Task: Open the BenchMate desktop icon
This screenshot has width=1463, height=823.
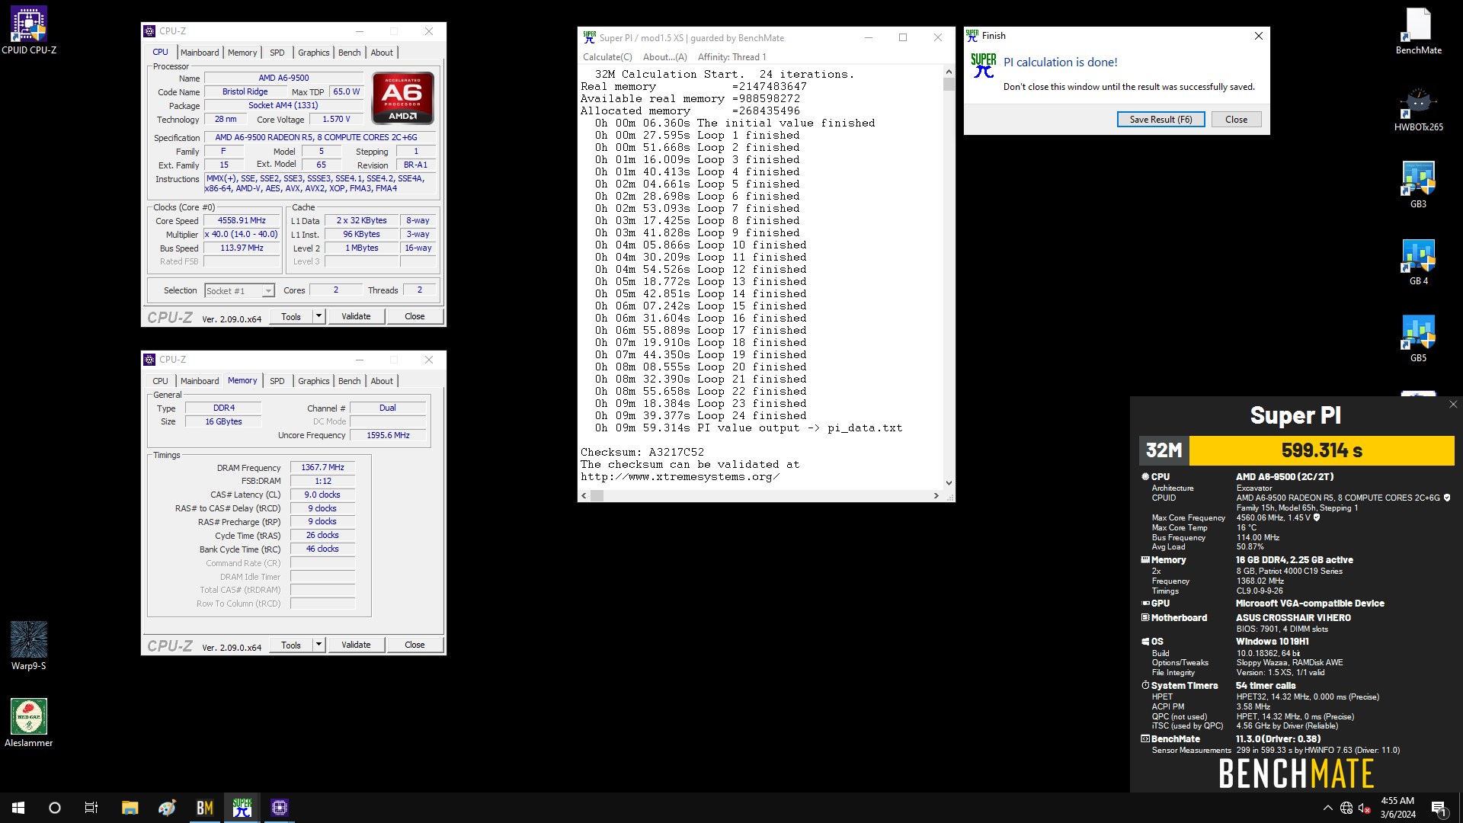Action: (1418, 30)
